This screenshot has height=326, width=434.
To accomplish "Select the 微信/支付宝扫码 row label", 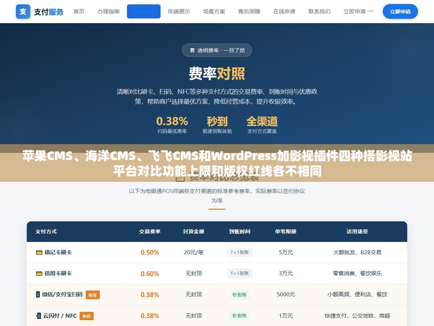I will point(62,294).
